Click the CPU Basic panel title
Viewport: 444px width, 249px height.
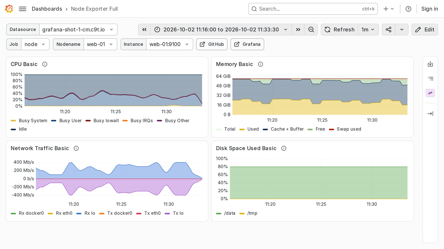(24, 64)
